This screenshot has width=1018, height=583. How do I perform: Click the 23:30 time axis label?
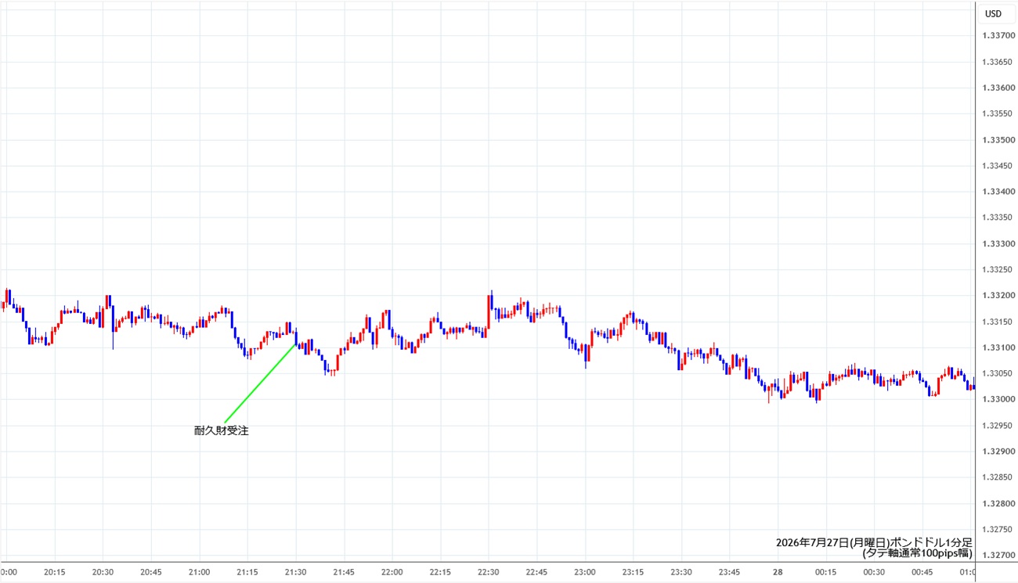pyautogui.click(x=681, y=572)
